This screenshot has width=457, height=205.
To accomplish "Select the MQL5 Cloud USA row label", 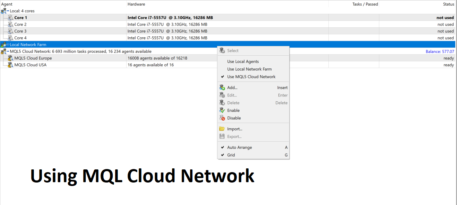I will pyautogui.click(x=30, y=65).
